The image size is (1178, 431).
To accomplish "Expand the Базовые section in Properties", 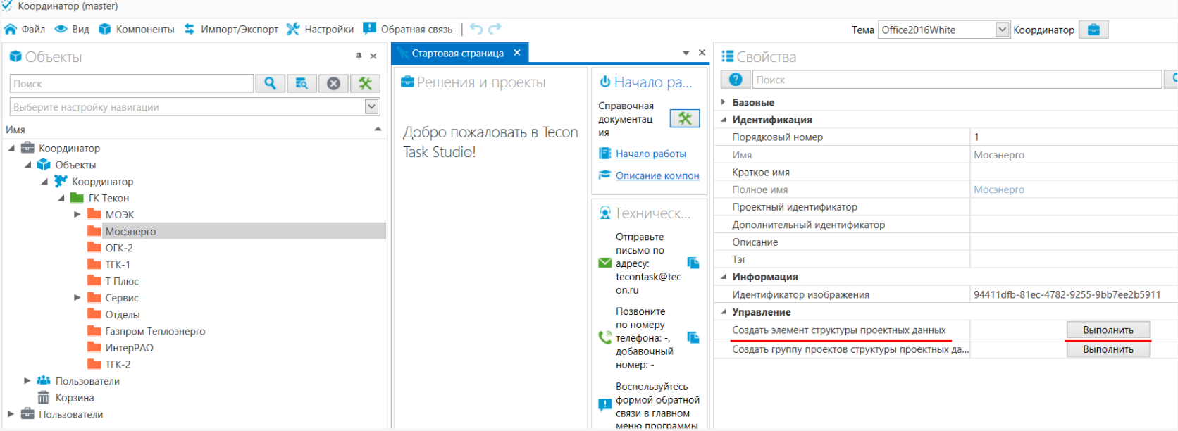I will point(724,102).
